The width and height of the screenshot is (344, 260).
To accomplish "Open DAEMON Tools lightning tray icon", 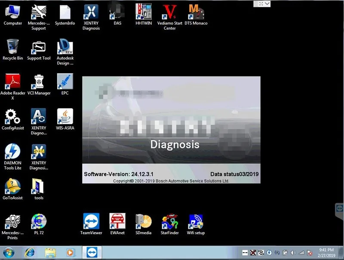I will [269, 253].
